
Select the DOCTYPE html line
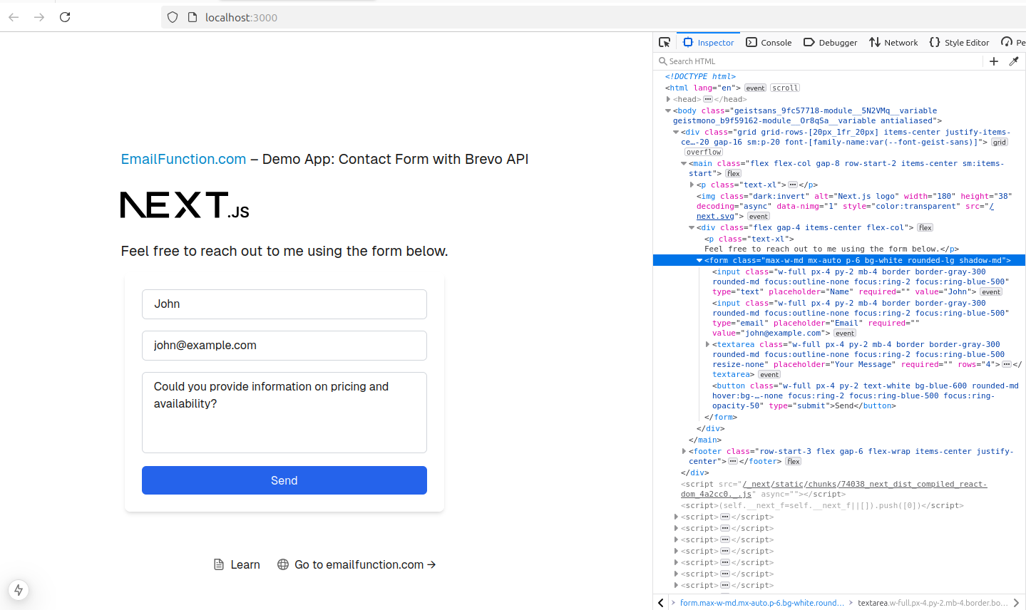(700, 76)
